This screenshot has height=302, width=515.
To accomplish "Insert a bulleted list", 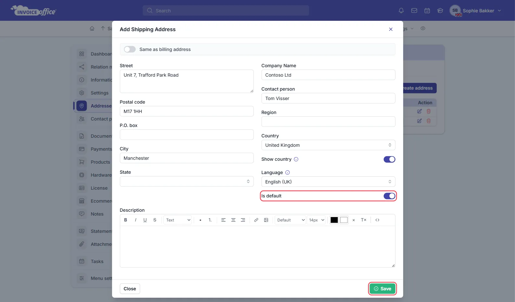I will pos(200,220).
